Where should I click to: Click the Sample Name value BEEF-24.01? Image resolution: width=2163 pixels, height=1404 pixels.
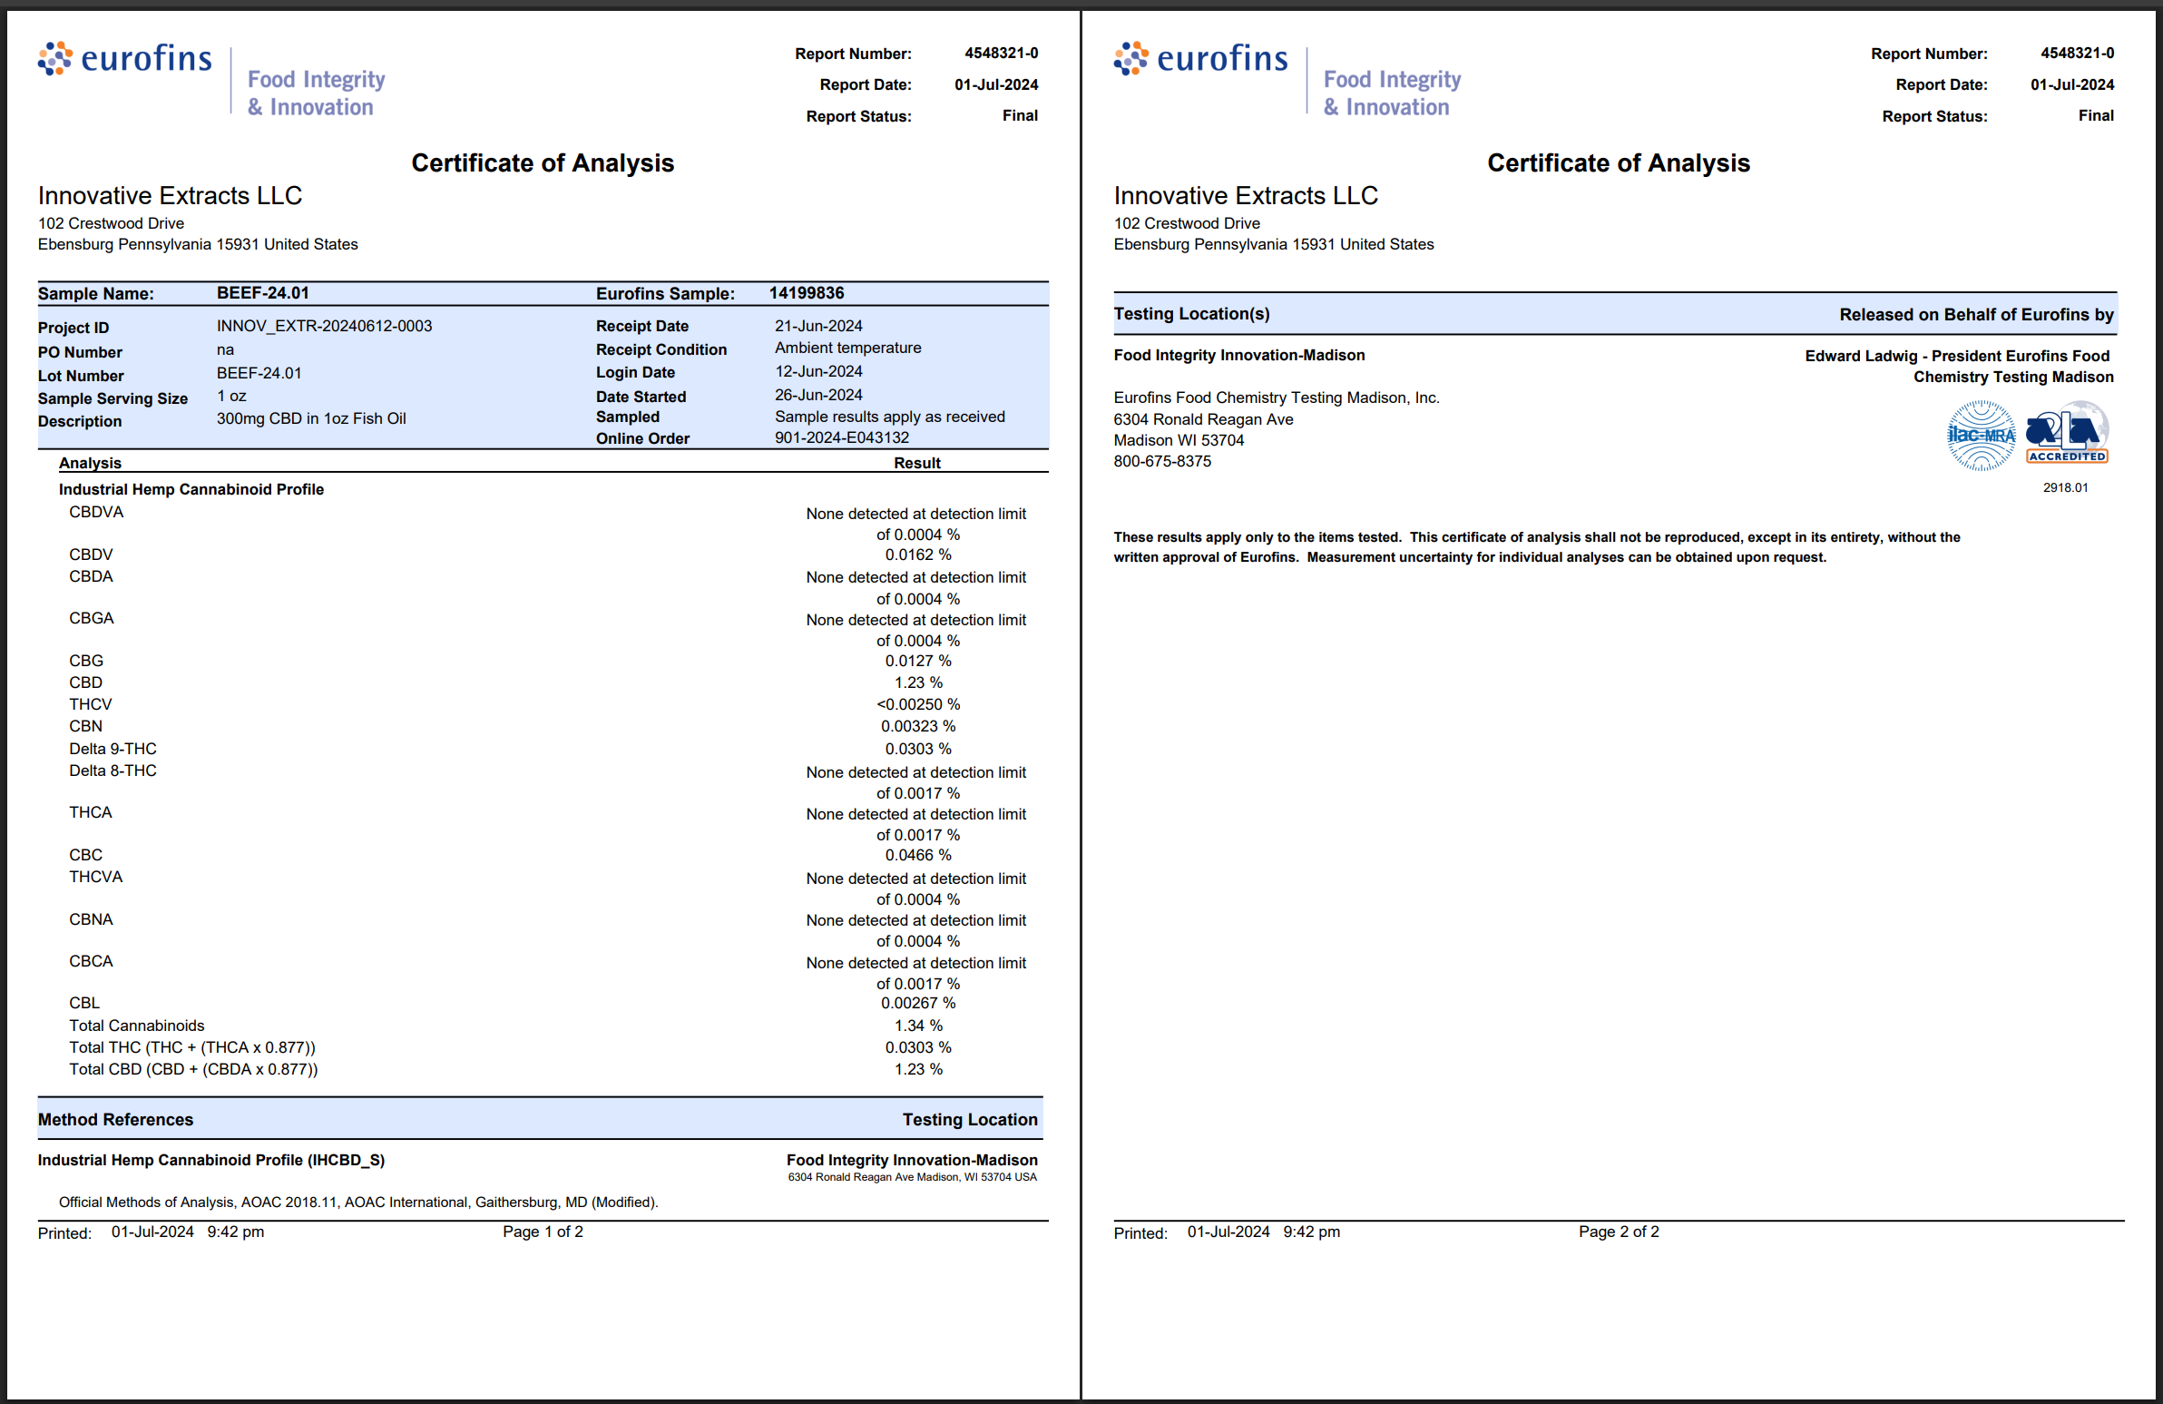[x=262, y=293]
